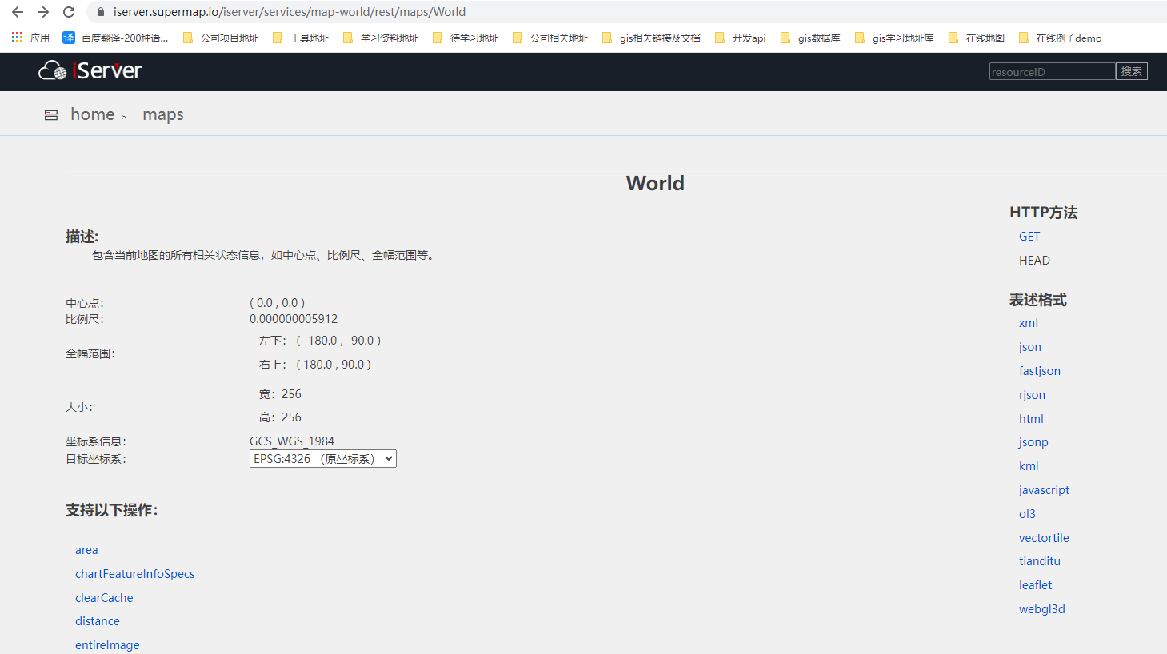This screenshot has height=654, width=1167.
Task: Focus the resourceID search field
Action: tap(1052, 72)
